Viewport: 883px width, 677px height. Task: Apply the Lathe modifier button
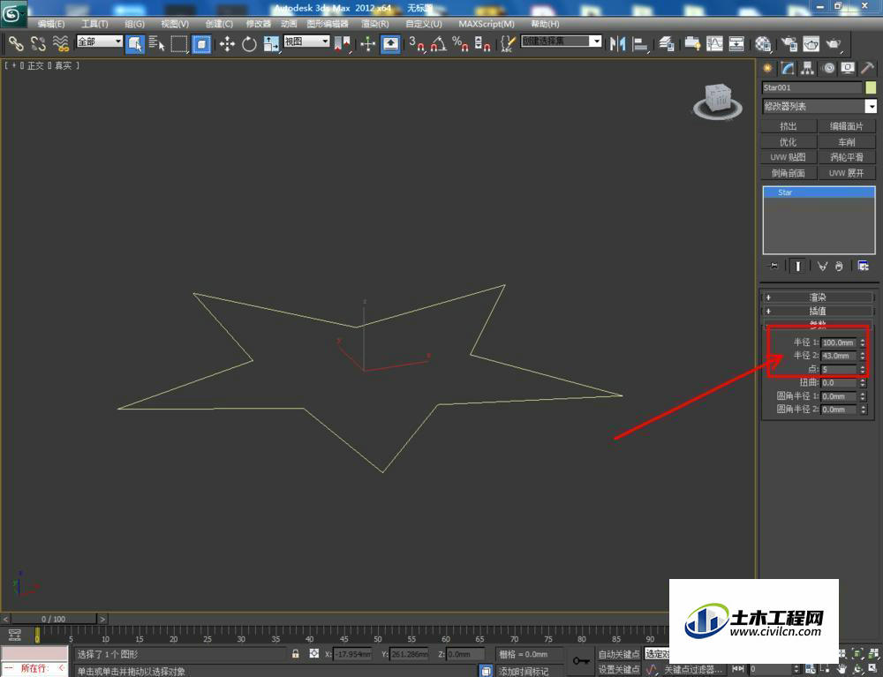(x=847, y=142)
